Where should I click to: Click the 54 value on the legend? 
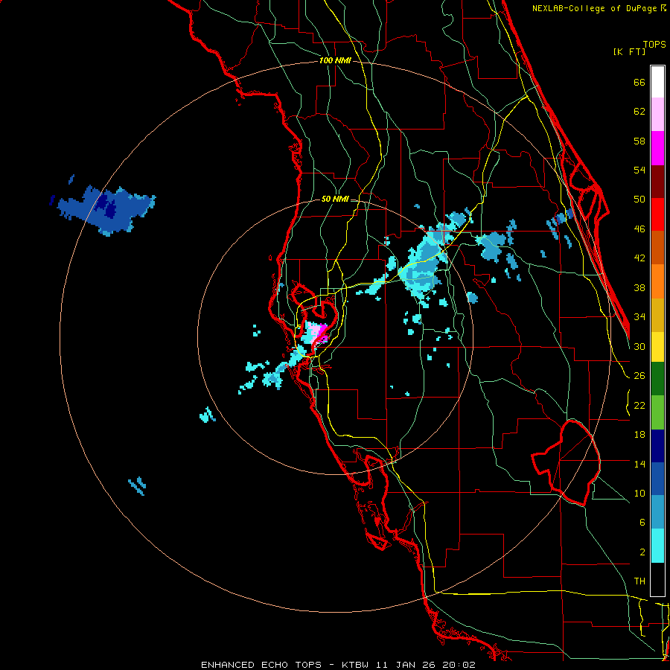(639, 170)
